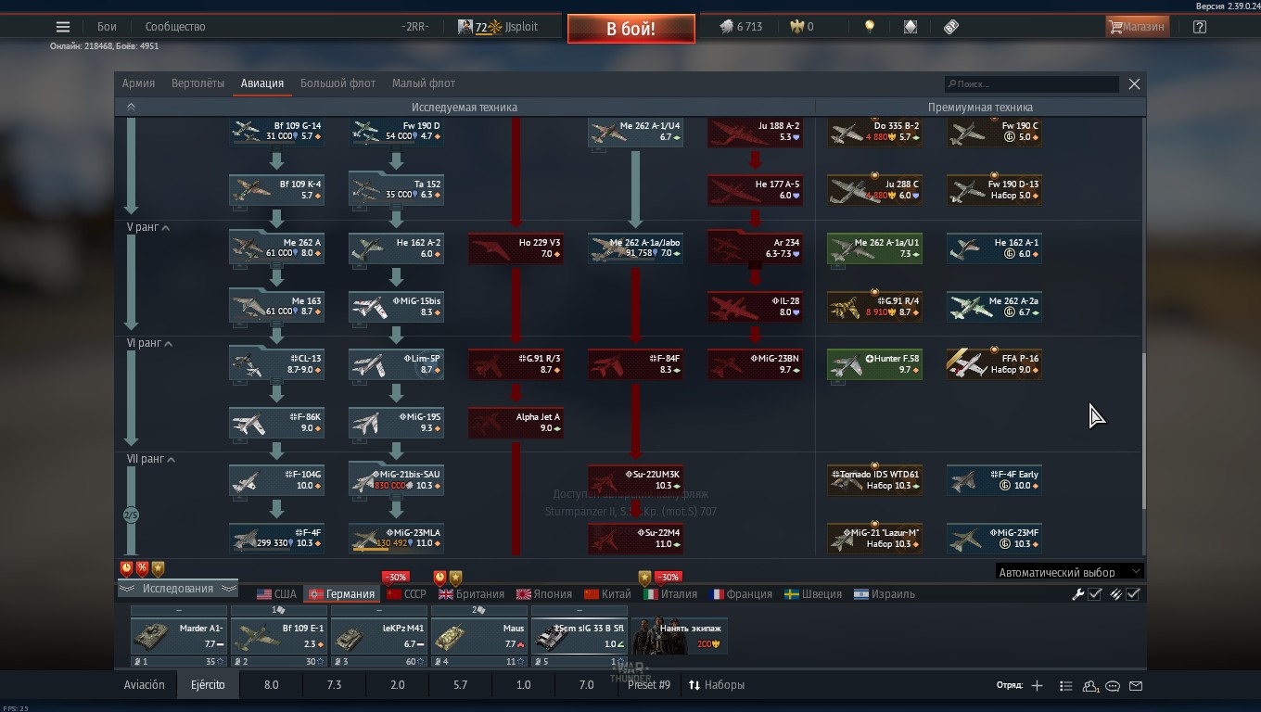Screen dimensions: 1261x712
Task: Switch to Ejército preset
Action: [x=208, y=685]
